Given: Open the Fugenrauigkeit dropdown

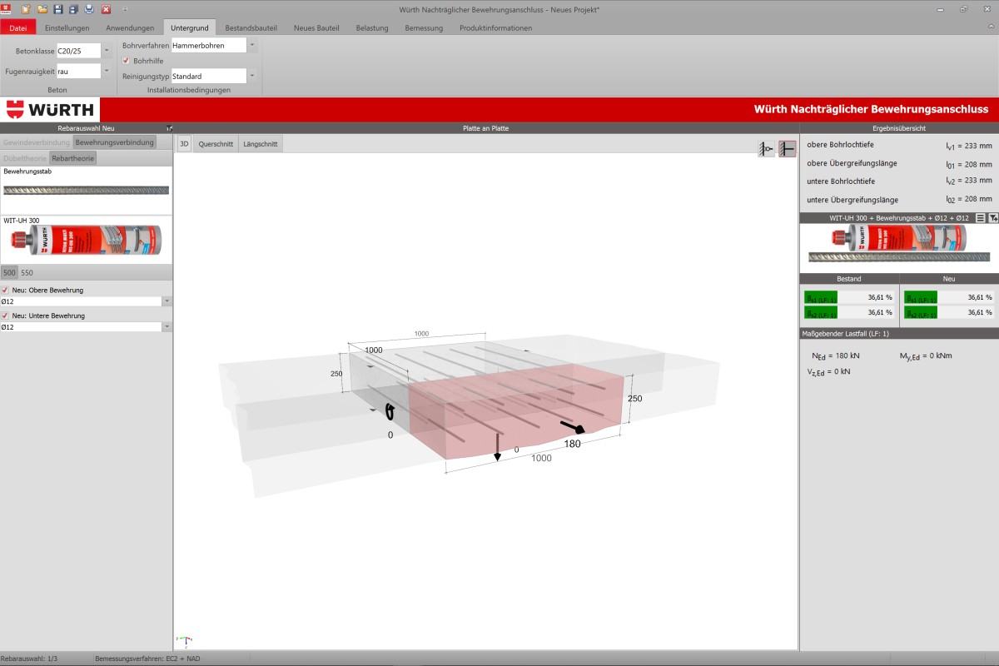Looking at the screenshot, I should click(x=107, y=72).
